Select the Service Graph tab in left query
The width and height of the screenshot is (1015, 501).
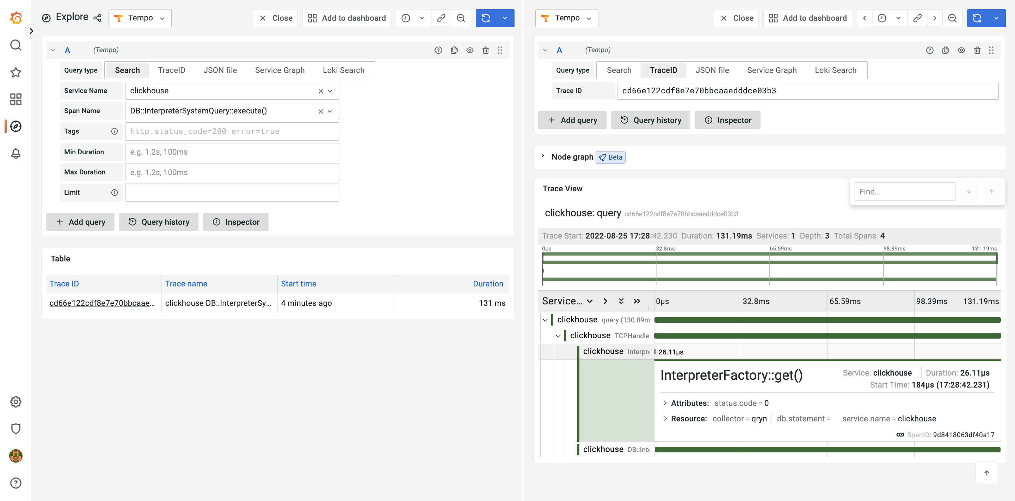279,70
